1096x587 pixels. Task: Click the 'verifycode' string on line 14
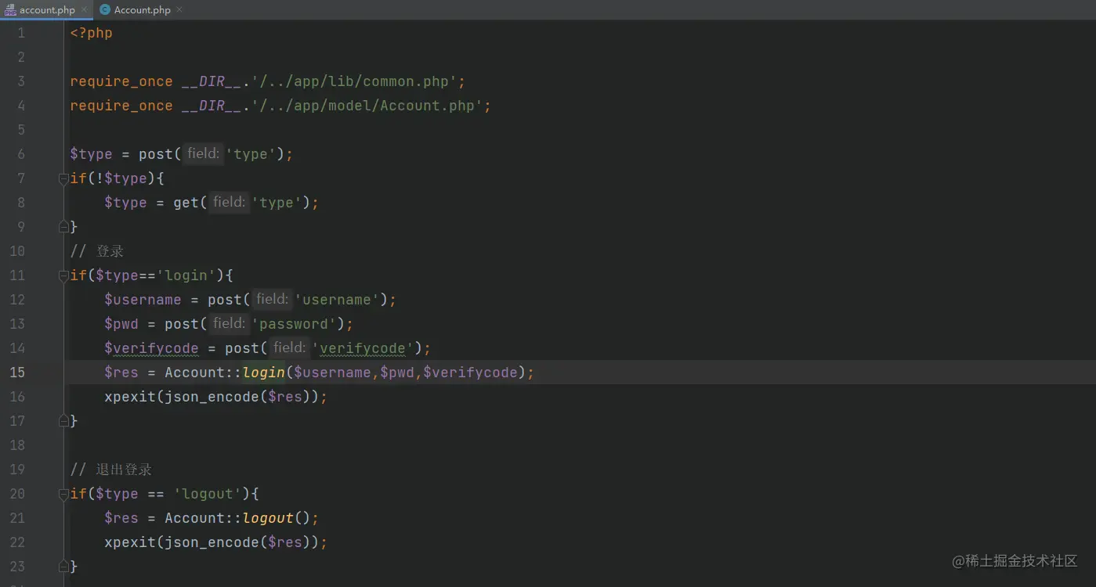click(x=363, y=348)
